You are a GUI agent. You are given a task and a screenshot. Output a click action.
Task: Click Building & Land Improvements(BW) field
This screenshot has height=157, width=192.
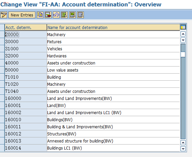(x=113, y=127)
